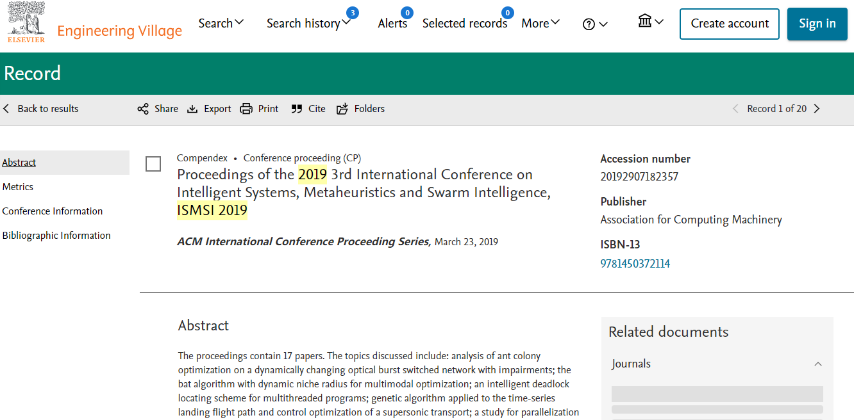Click the Alerts count badge
The width and height of the screenshot is (854, 420).
(x=406, y=13)
